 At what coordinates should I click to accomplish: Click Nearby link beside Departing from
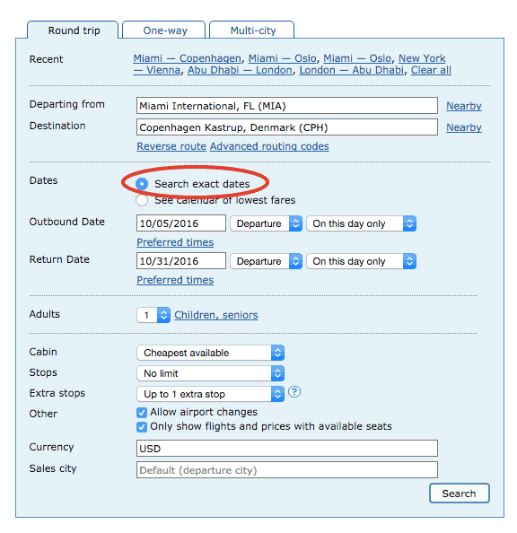pyautogui.click(x=464, y=106)
